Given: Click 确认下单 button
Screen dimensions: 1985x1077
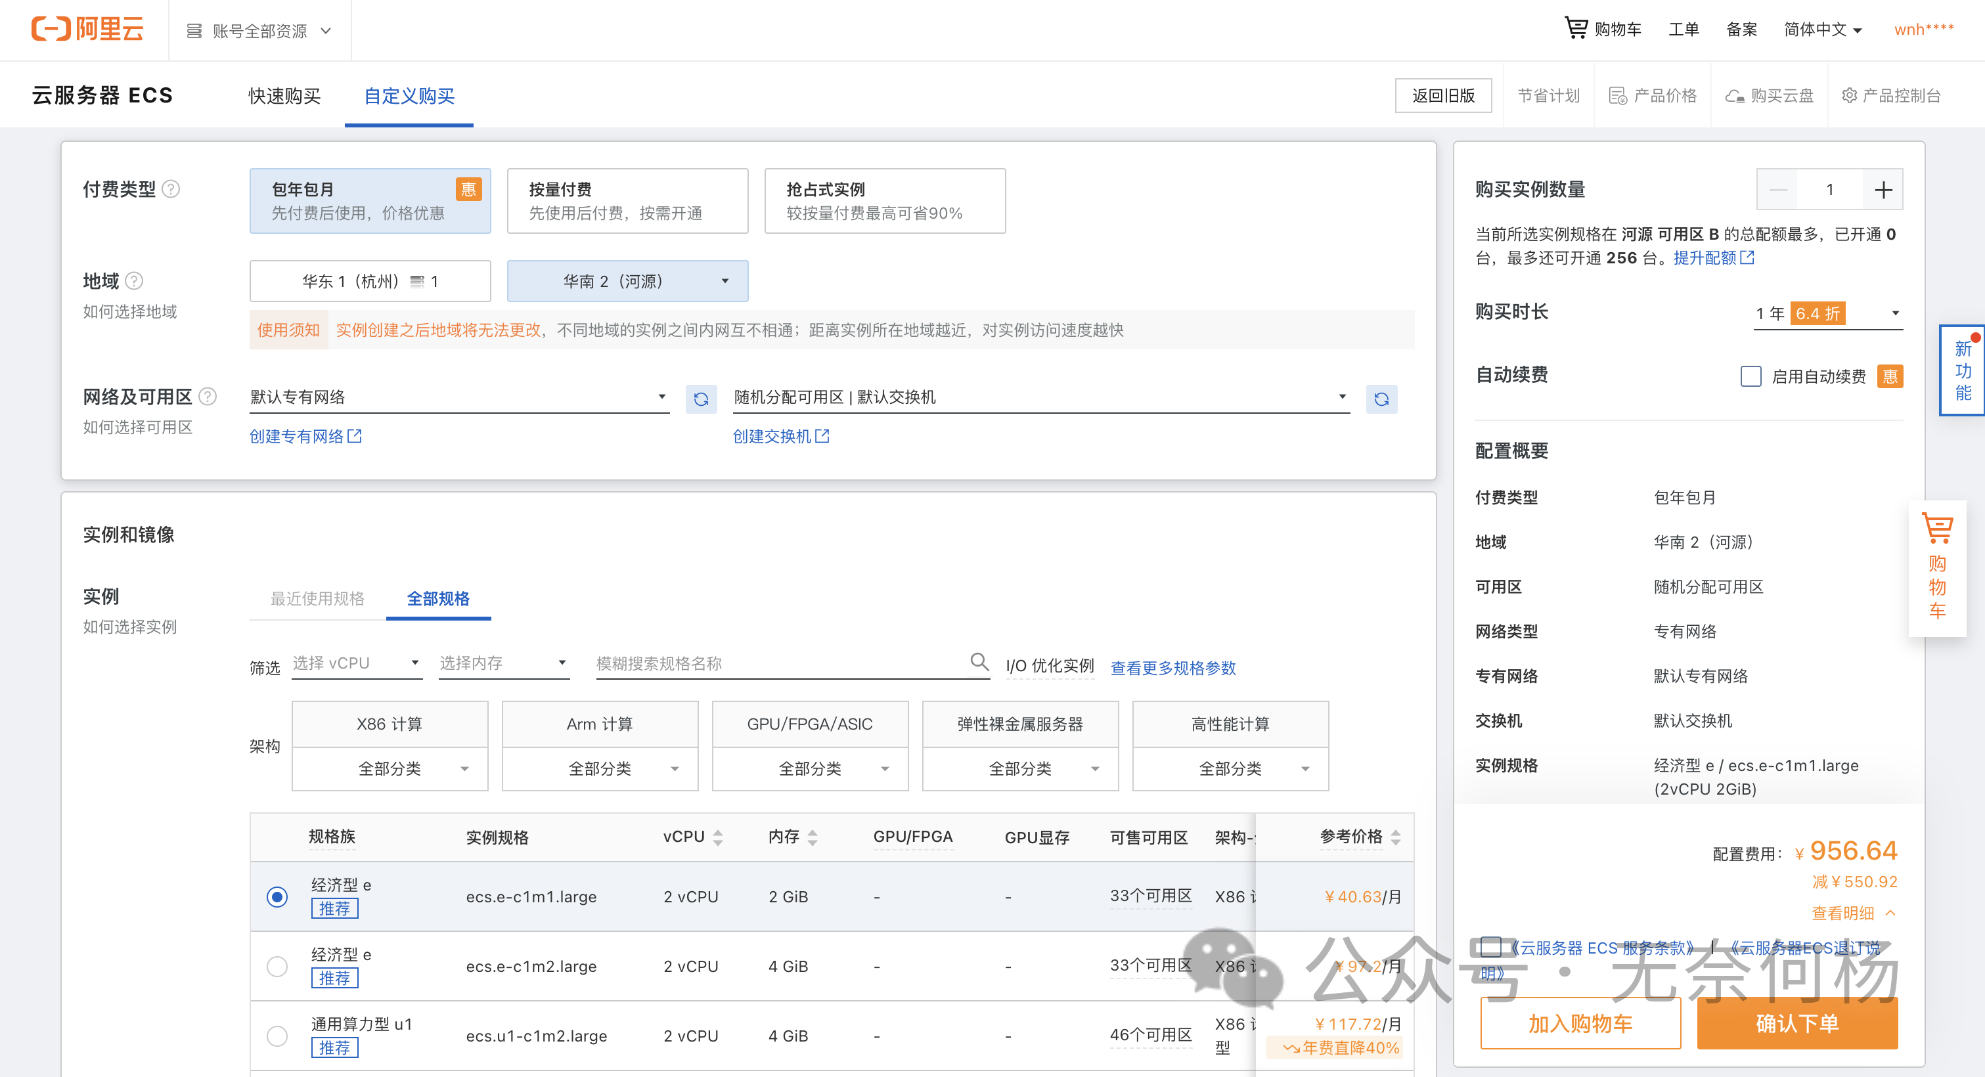Looking at the screenshot, I should click(x=1797, y=1023).
